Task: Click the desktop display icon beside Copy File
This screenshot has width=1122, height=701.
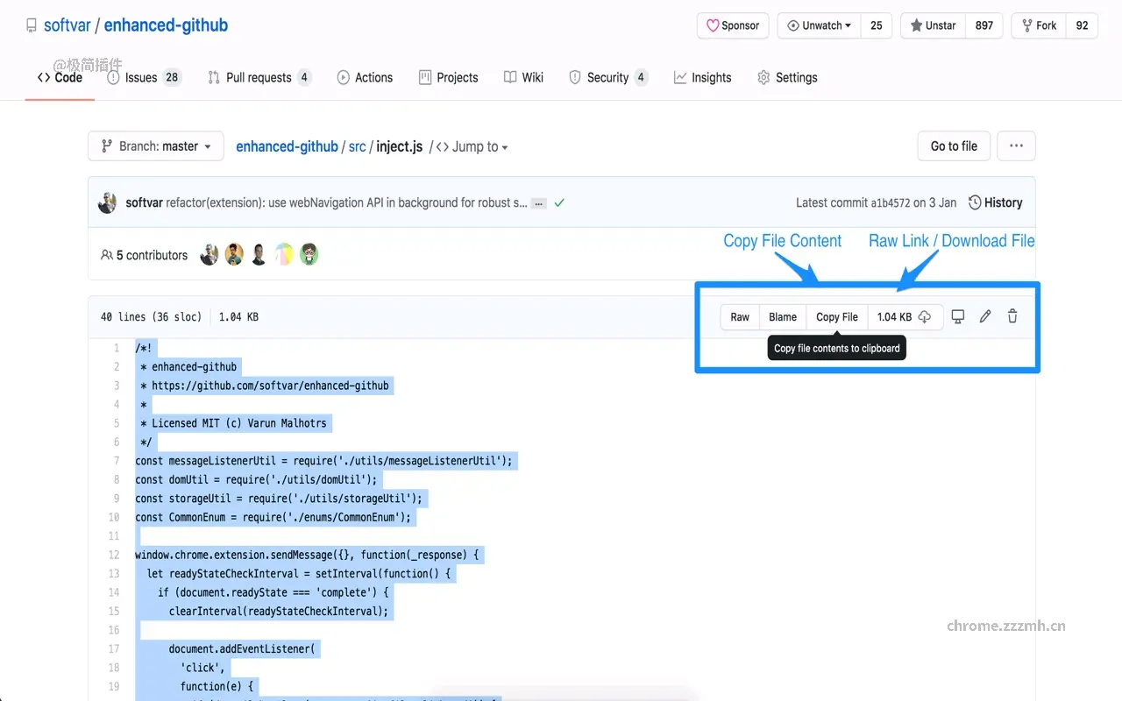Action: pyautogui.click(x=958, y=316)
